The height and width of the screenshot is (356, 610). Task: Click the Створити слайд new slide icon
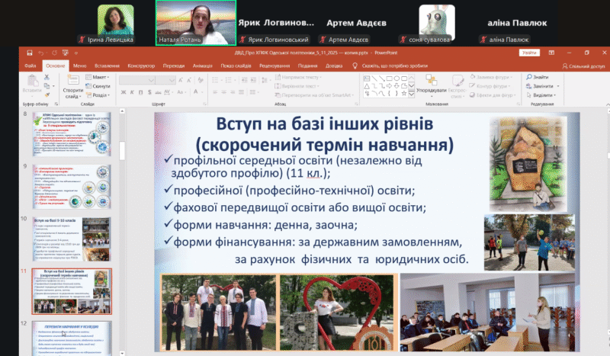(x=73, y=81)
